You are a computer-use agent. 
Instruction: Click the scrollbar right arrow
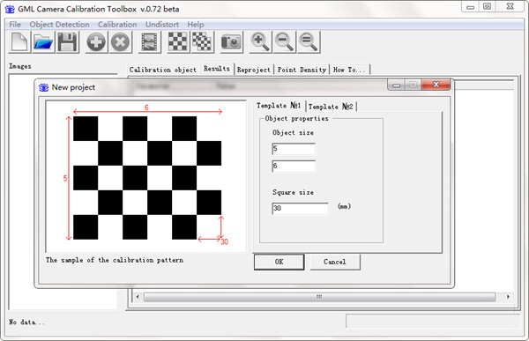(508, 297)
